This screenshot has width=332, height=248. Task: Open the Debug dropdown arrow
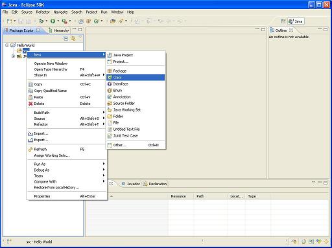coord(47,21)
